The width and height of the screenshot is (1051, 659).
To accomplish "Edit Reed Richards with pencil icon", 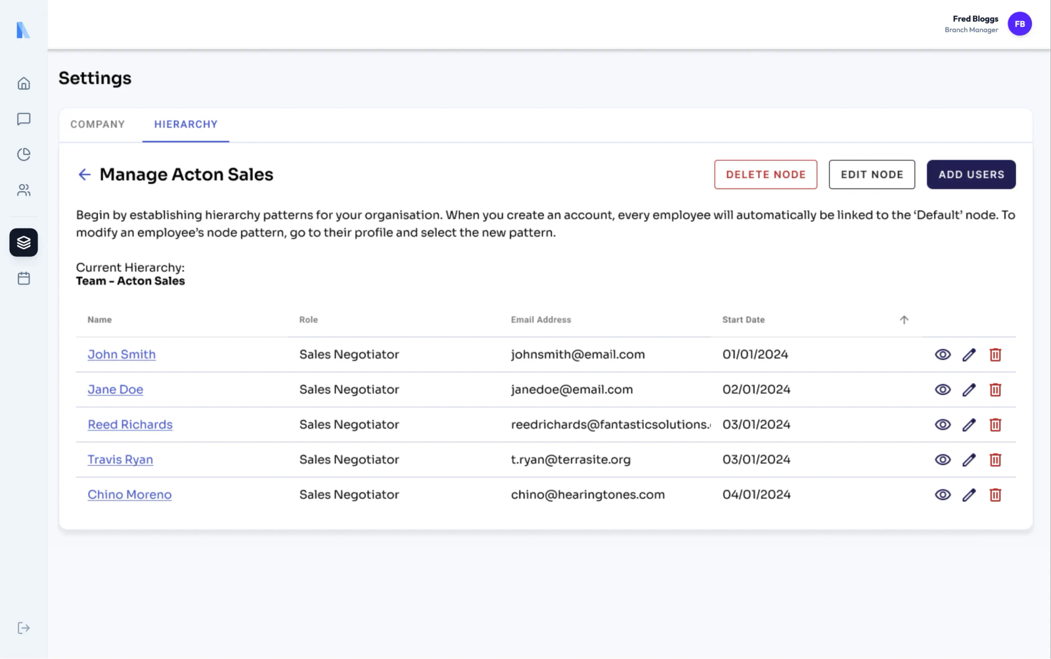I will point(969,424).
